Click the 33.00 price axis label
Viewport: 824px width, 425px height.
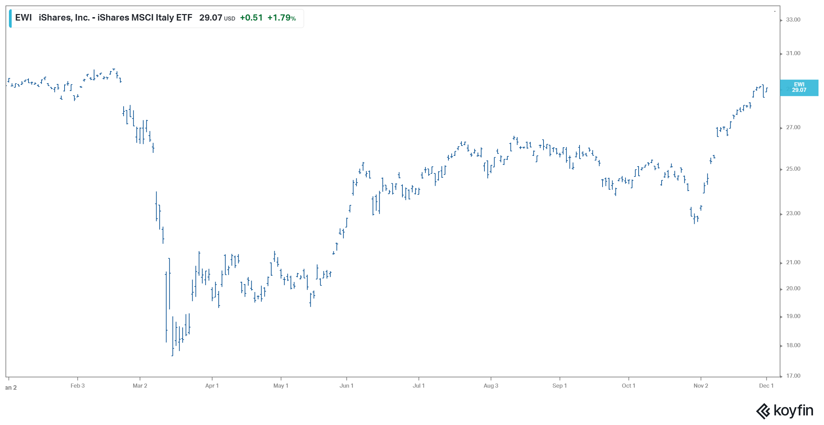coord(793,20)
